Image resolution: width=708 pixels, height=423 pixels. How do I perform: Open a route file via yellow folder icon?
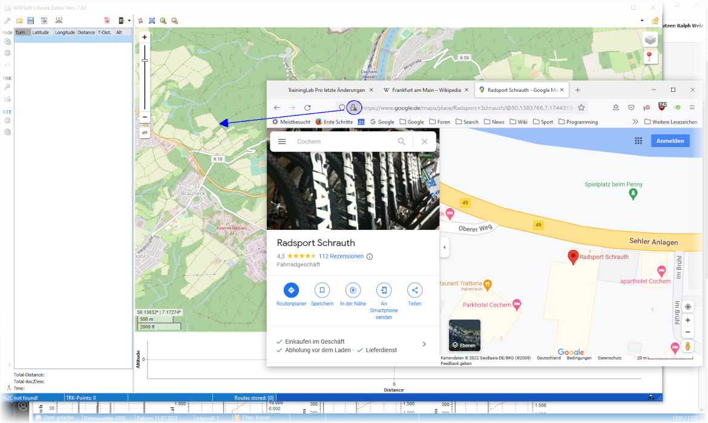click(19, 21)
